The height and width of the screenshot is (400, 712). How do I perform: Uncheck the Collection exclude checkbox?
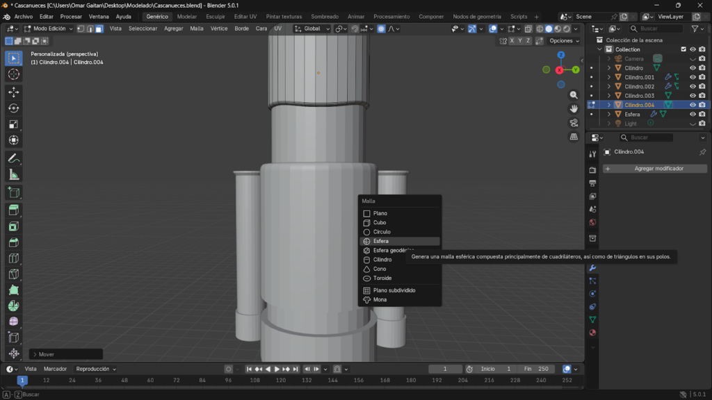(x=683, y=49)
